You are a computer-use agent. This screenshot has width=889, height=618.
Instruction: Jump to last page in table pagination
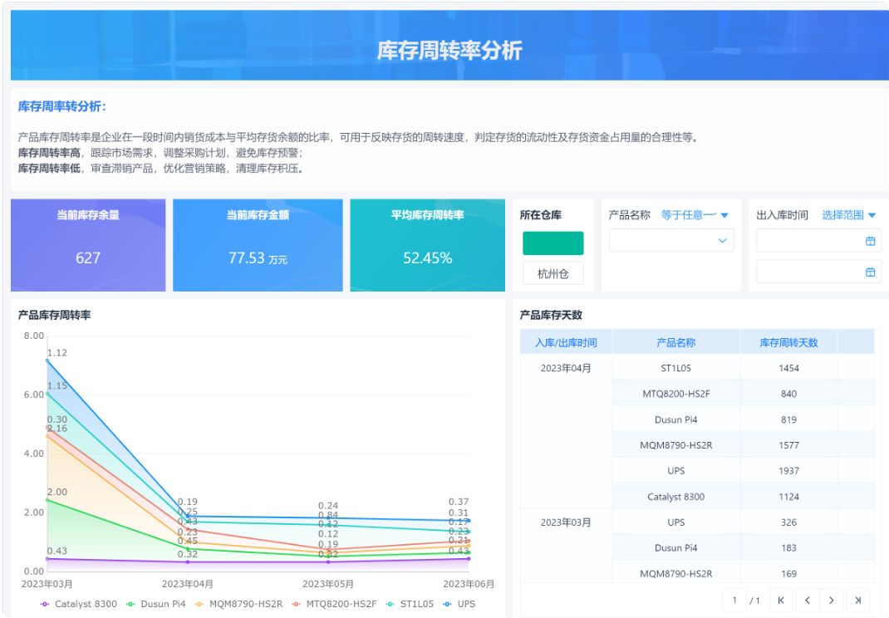(857, 600)
